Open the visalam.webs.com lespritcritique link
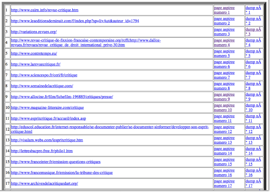This screenshot has width=270, height=192. click(47, 140)
